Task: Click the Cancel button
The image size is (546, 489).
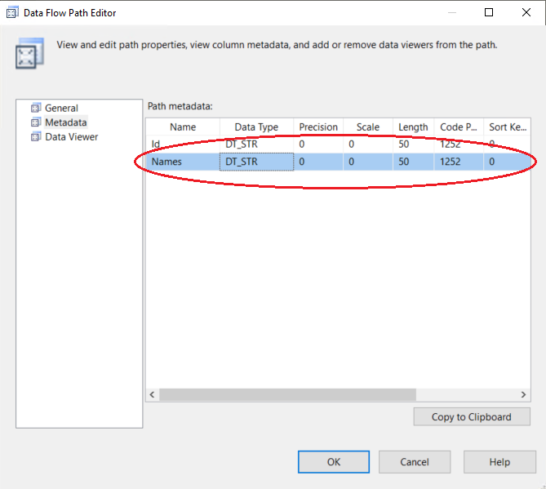Action: [415, 462]
